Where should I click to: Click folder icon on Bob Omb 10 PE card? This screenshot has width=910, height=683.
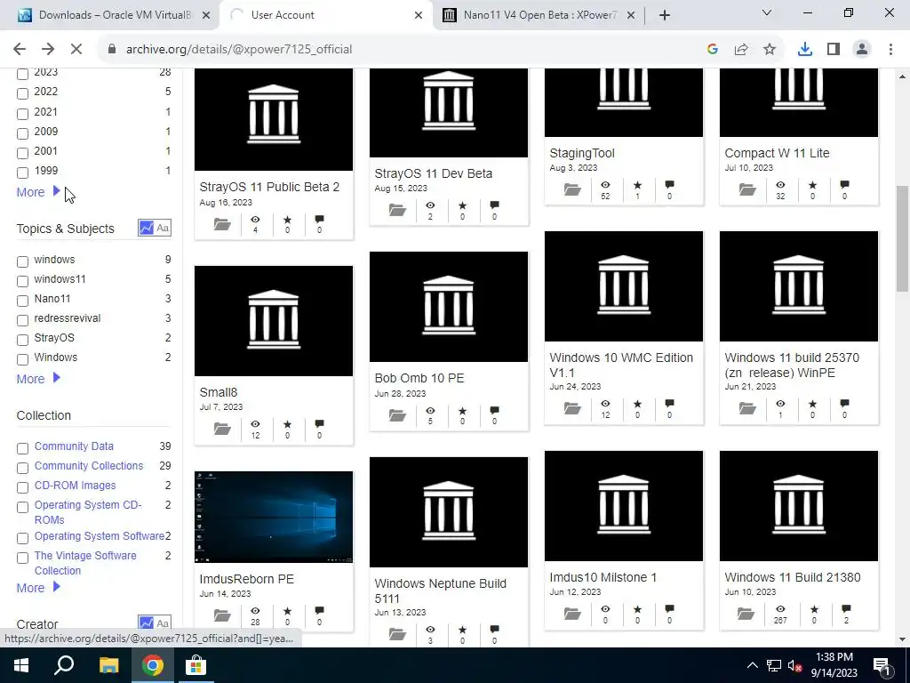click(x=397, y=415)
